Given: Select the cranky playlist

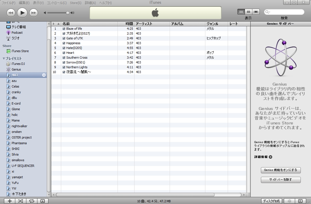Looking at the screenshot, I should point(16,92).
